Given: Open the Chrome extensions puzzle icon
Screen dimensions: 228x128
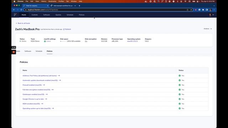Looking at the screenshot, I should (x=203, y=10).
